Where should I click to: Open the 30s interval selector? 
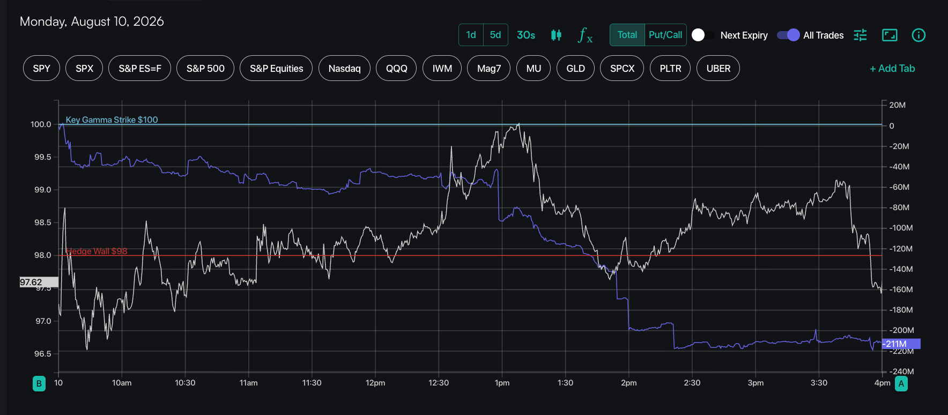coord(526,35)
